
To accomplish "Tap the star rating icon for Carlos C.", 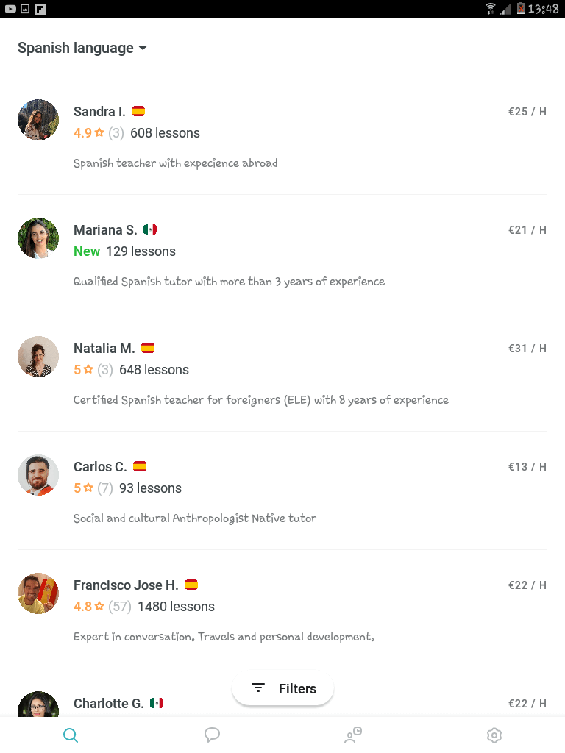I will [x=88, y=488].
